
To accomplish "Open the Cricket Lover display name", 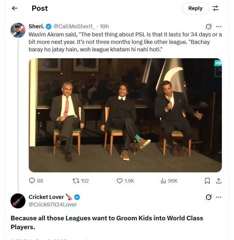I will 46,197.
